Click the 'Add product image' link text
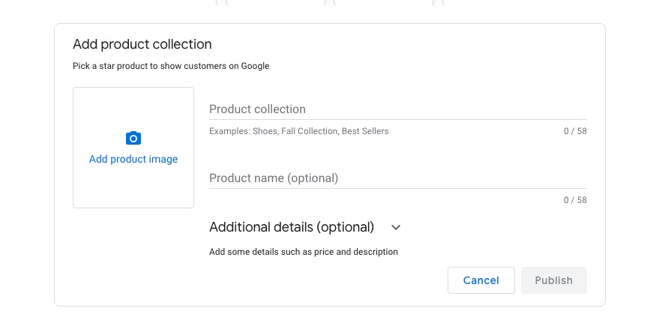 coord(133,159)
